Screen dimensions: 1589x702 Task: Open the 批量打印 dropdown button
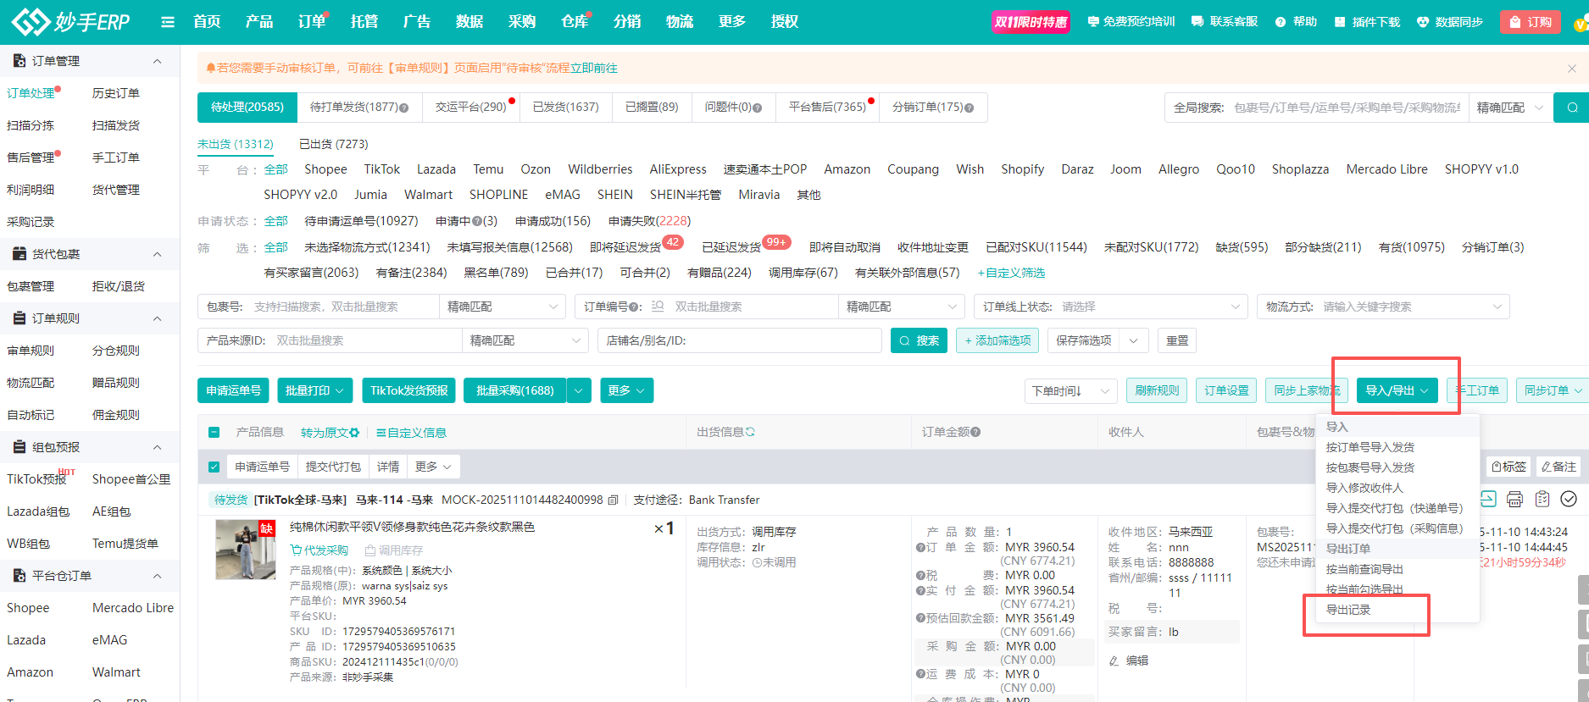[314, 390]
